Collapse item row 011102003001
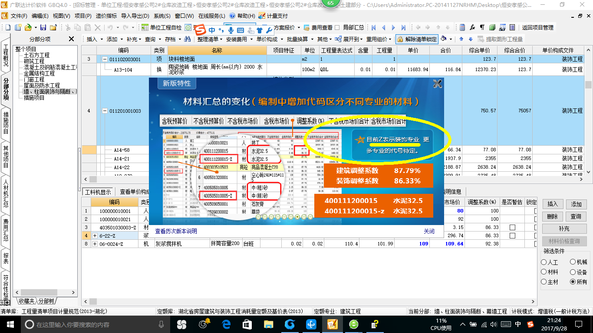 tap(105, 59)
